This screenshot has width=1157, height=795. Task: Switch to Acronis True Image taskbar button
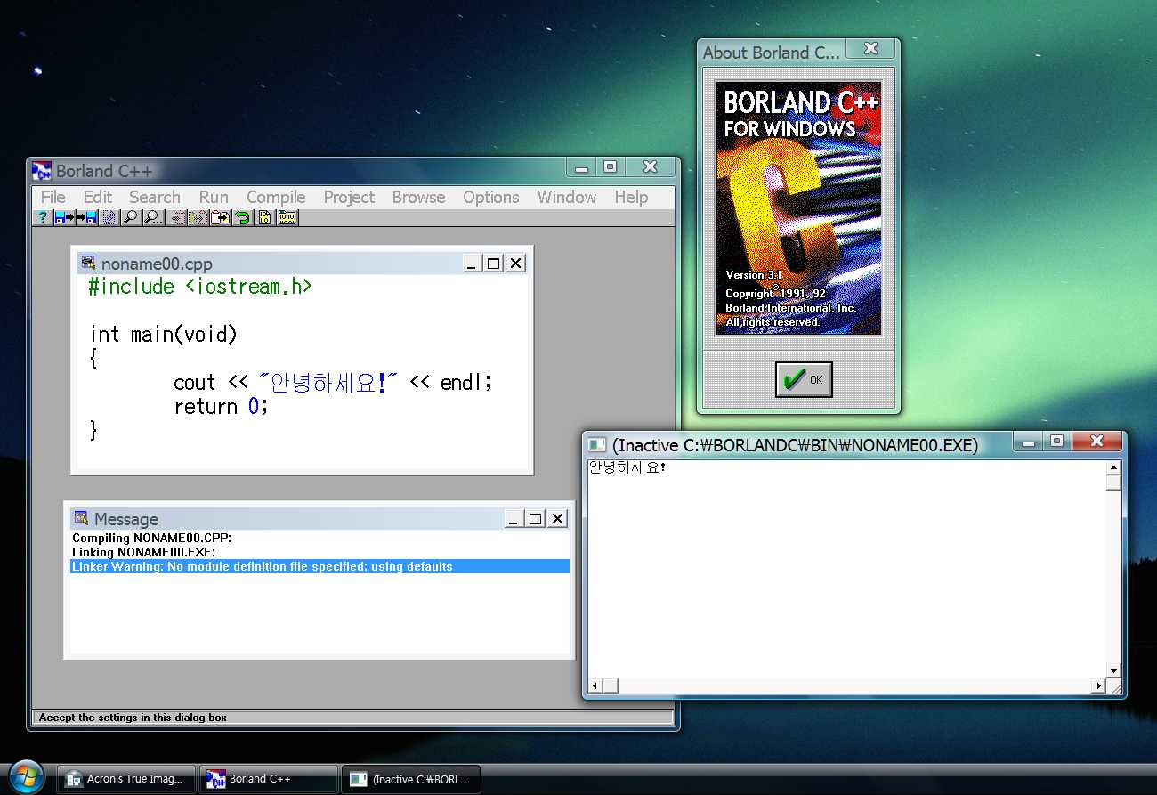pos(125,779)
